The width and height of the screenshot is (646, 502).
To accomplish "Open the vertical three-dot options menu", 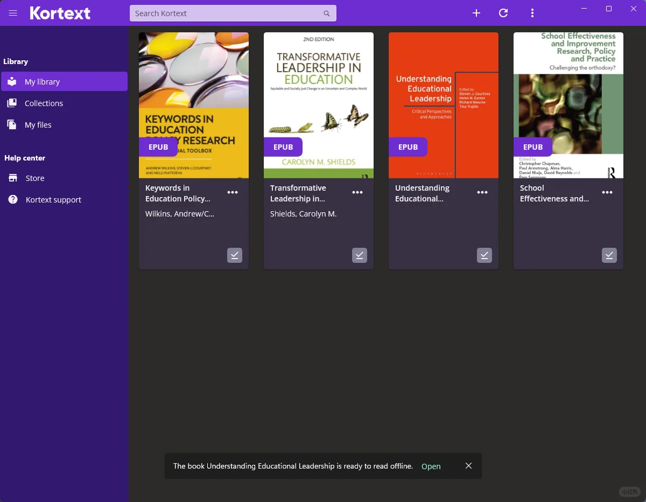I will 532,13.
